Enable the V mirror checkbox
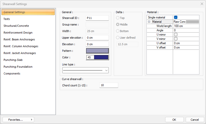206x124 pixels. (176, 39)
